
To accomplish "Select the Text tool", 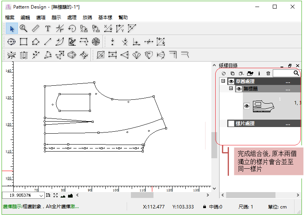I will click(47, 28).
